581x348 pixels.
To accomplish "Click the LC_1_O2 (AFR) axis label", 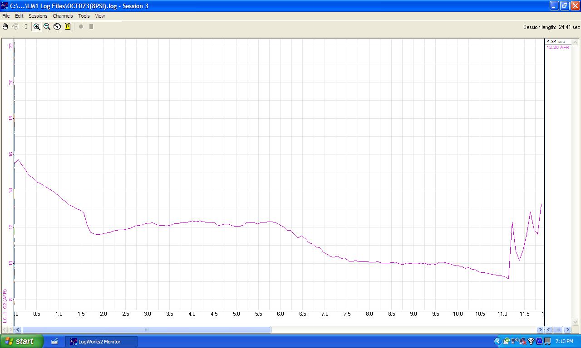I will pos(5,306).
